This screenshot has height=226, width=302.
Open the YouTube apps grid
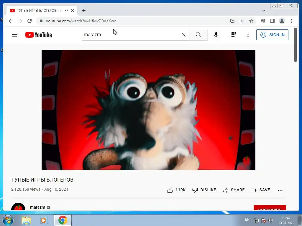click(234, 35)
